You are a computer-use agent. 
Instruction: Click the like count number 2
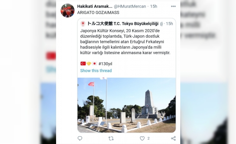pyautogui.click(x=148, y=138)
